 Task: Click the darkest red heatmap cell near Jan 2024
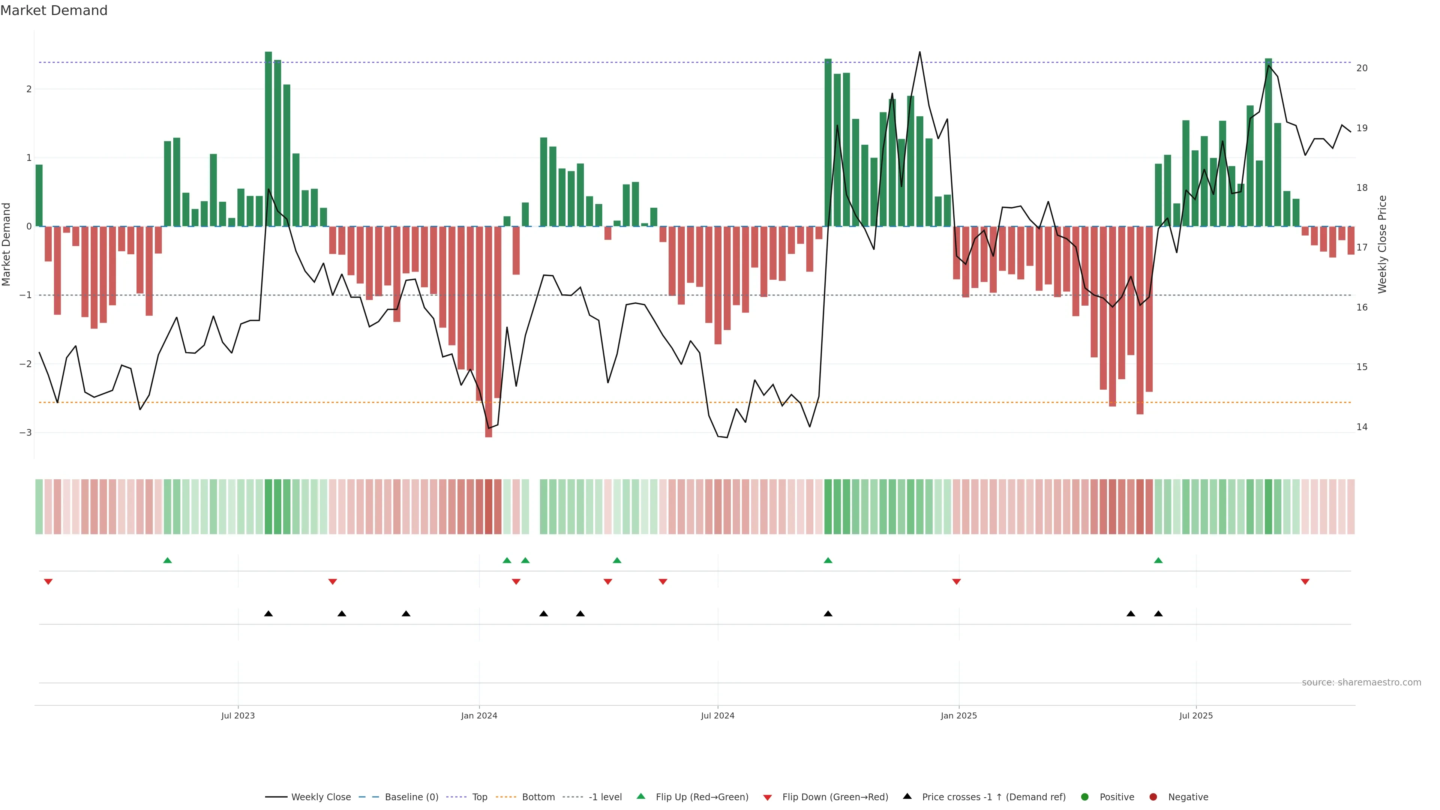click(489, 507)
